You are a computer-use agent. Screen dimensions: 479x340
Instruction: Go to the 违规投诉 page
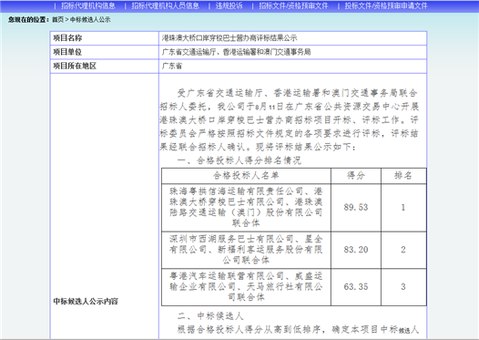tap(229, 5)
